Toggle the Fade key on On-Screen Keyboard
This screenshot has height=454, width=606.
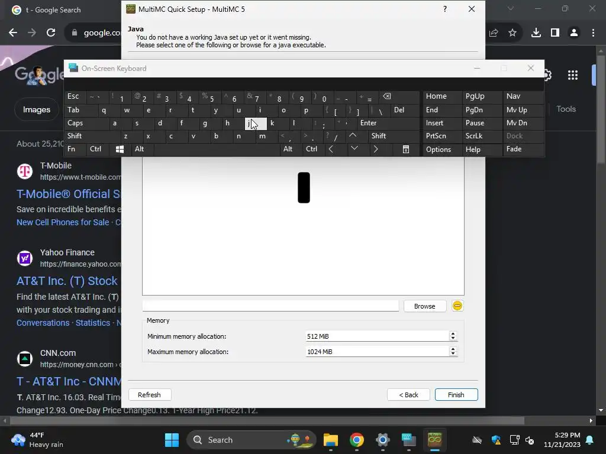coord(523,149)
